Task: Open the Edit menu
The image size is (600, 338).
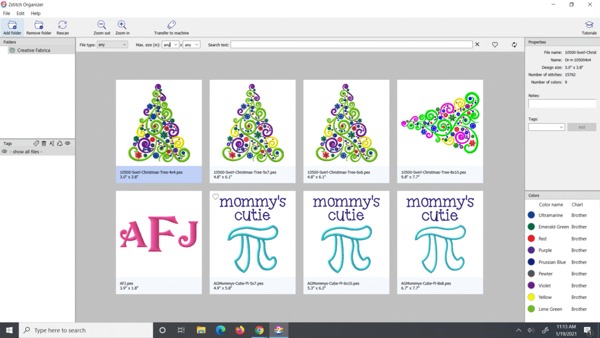Action: 20,13
